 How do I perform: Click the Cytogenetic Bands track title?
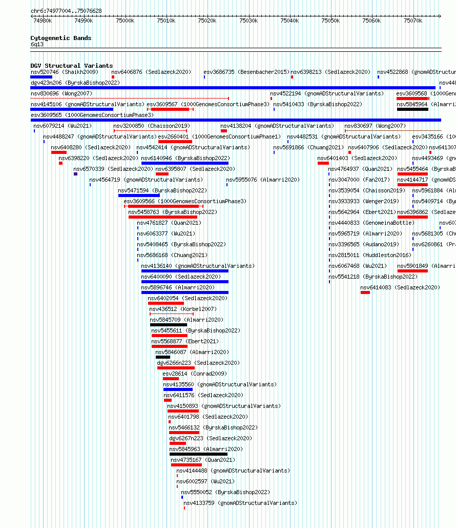[x=61, y=38]
